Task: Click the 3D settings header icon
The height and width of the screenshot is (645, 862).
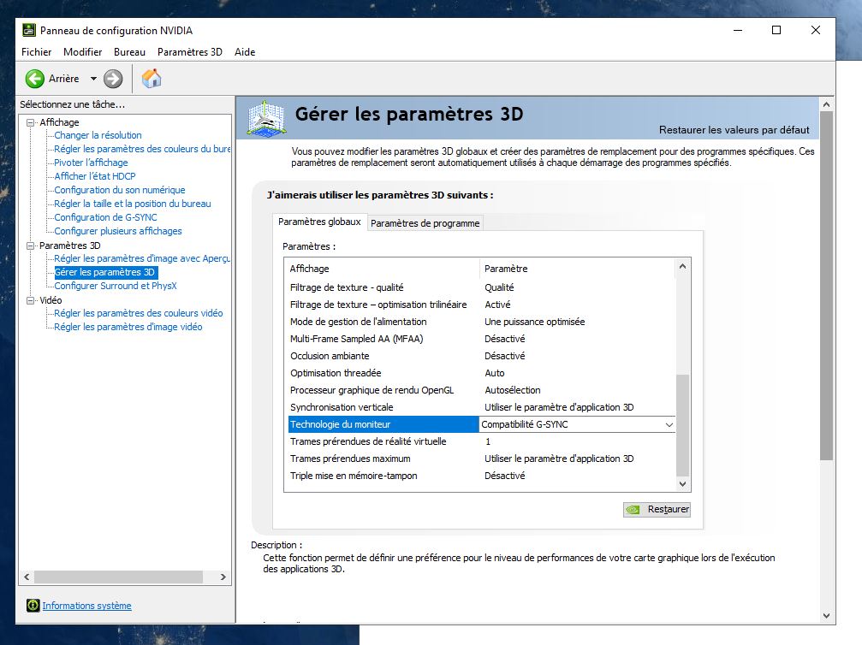Action: (266, 117)
